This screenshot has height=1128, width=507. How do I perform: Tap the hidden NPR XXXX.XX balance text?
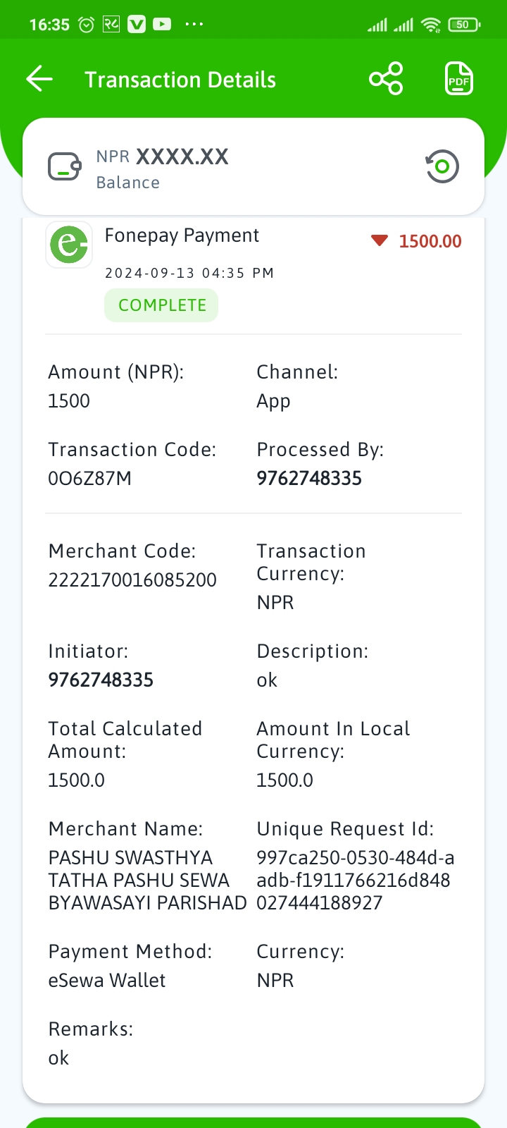pyautogui.click(x=163, y=157)
